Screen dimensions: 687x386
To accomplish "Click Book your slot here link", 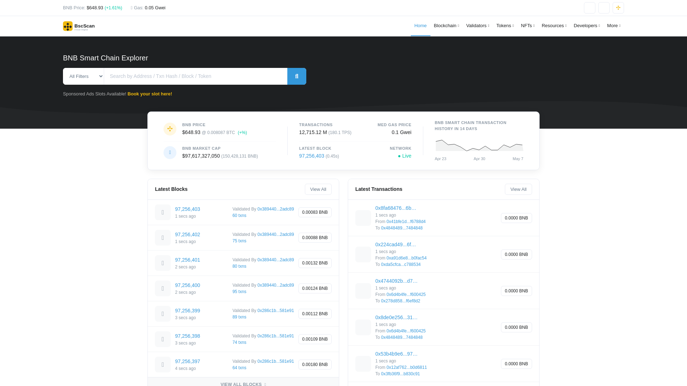I will [150, 94].
